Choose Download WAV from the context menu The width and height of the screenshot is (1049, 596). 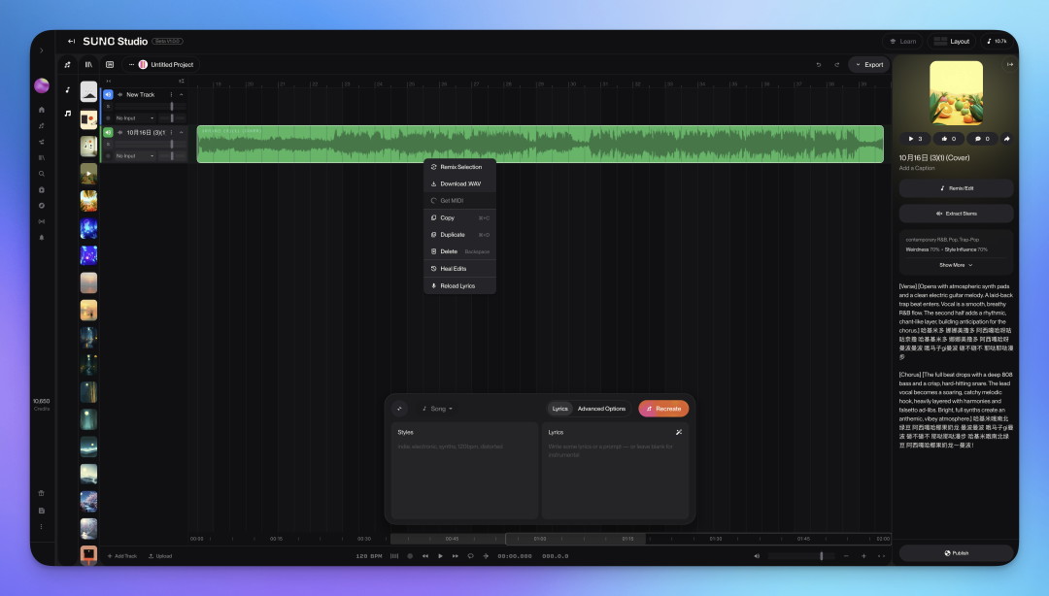[x=459, y=184]
